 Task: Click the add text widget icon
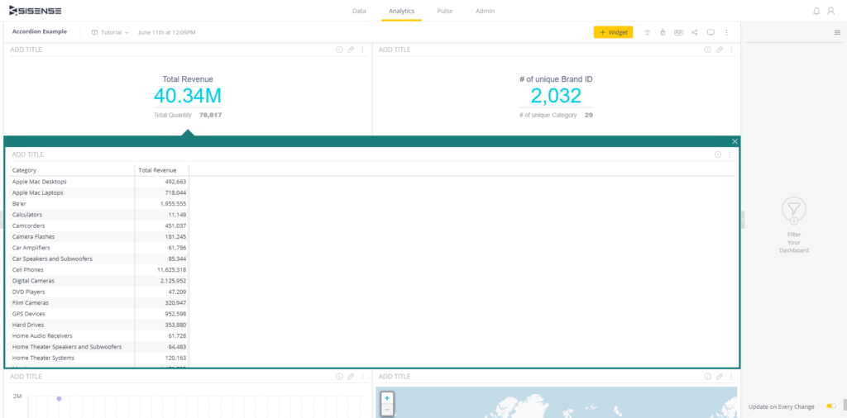(647, 32)
